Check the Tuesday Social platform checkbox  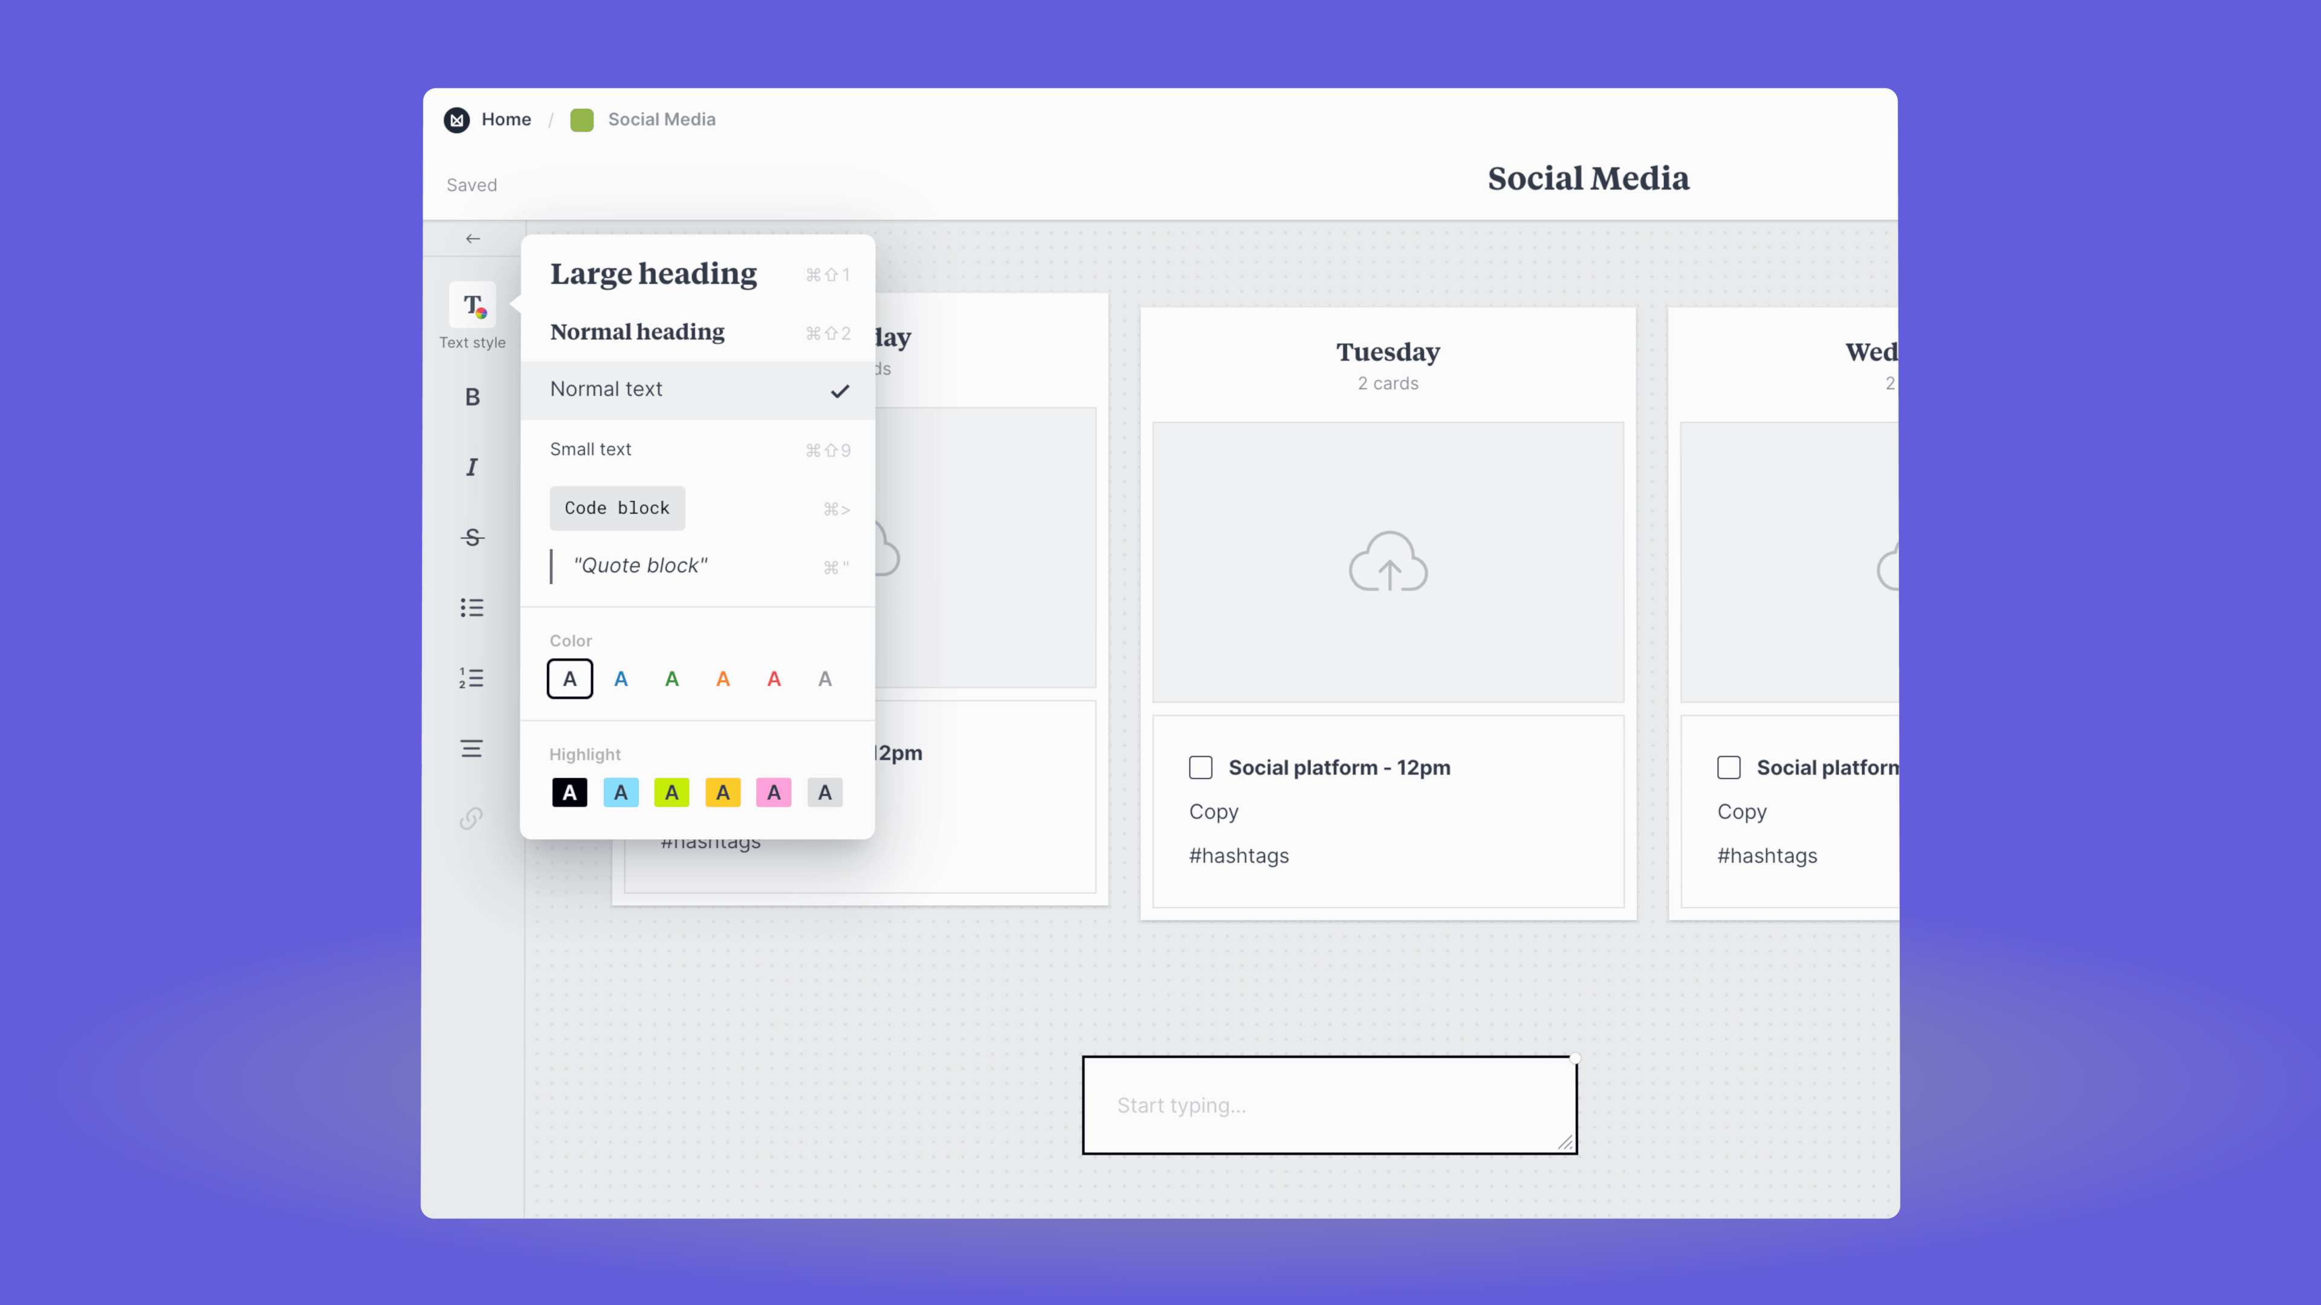[1200, 767]
